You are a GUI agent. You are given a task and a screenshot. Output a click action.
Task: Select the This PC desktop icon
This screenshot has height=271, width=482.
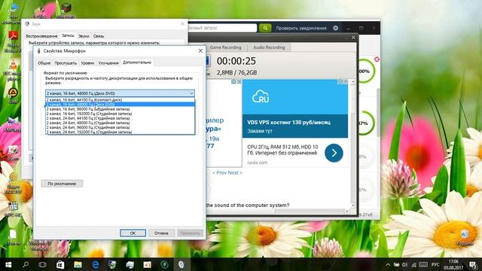click(x=12, y=14)
